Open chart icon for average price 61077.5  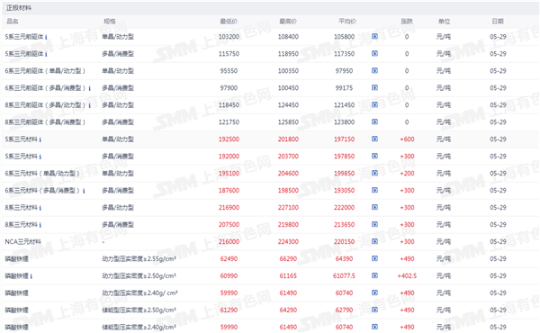pos(374,275)
